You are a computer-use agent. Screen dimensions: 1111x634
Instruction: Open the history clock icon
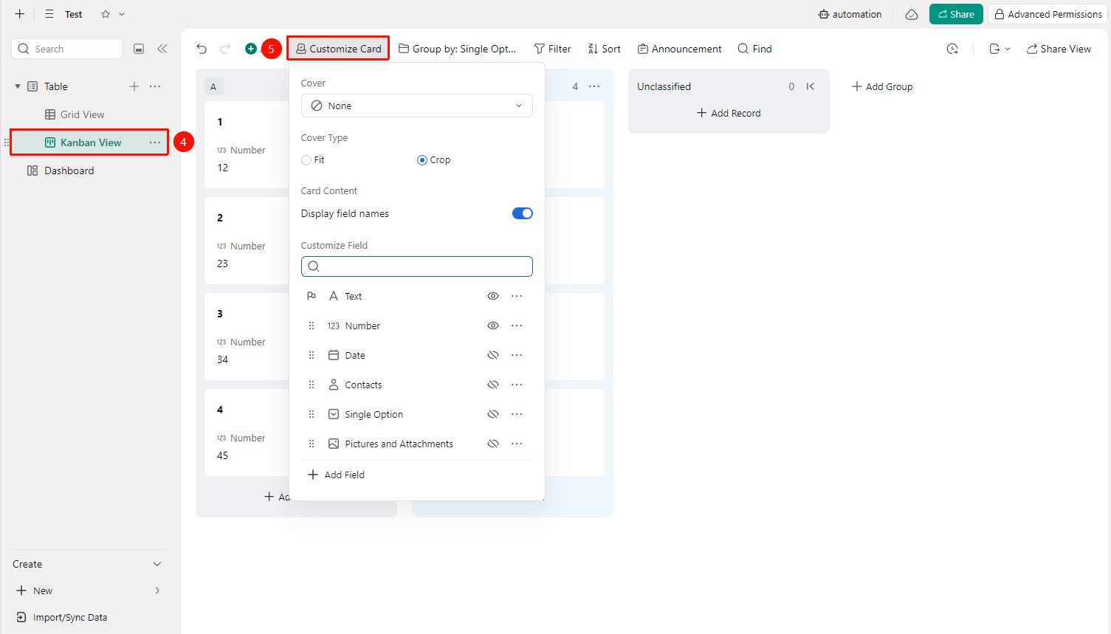click(x=952, y=49)
